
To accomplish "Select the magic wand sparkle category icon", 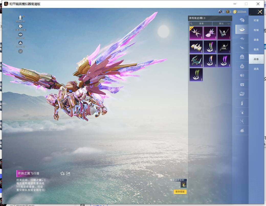I will 242,121.
